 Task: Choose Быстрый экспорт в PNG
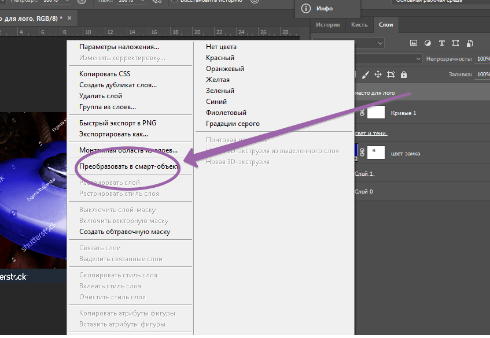pyautogui.click(x=117, y=123)
